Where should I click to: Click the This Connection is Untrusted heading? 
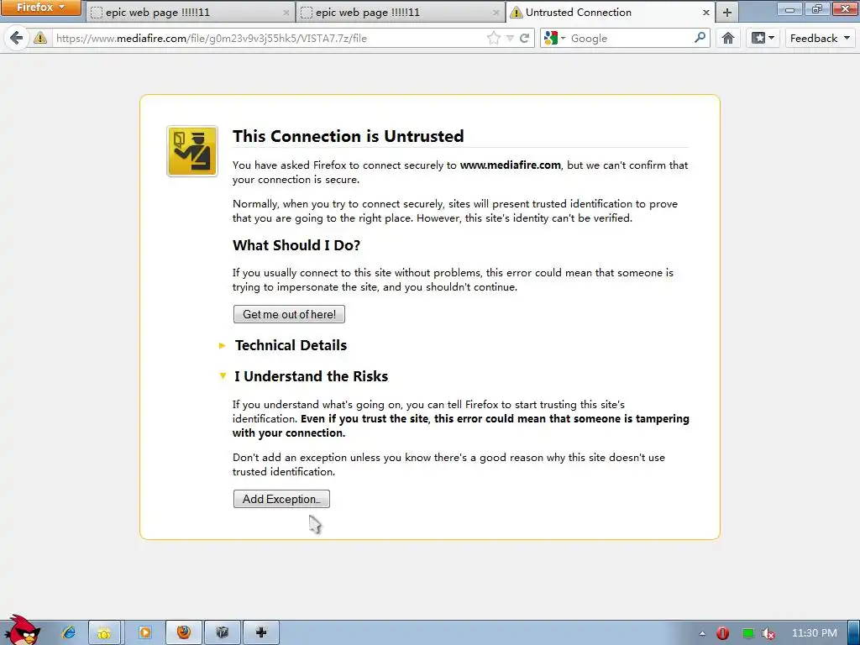coord(349,136)
